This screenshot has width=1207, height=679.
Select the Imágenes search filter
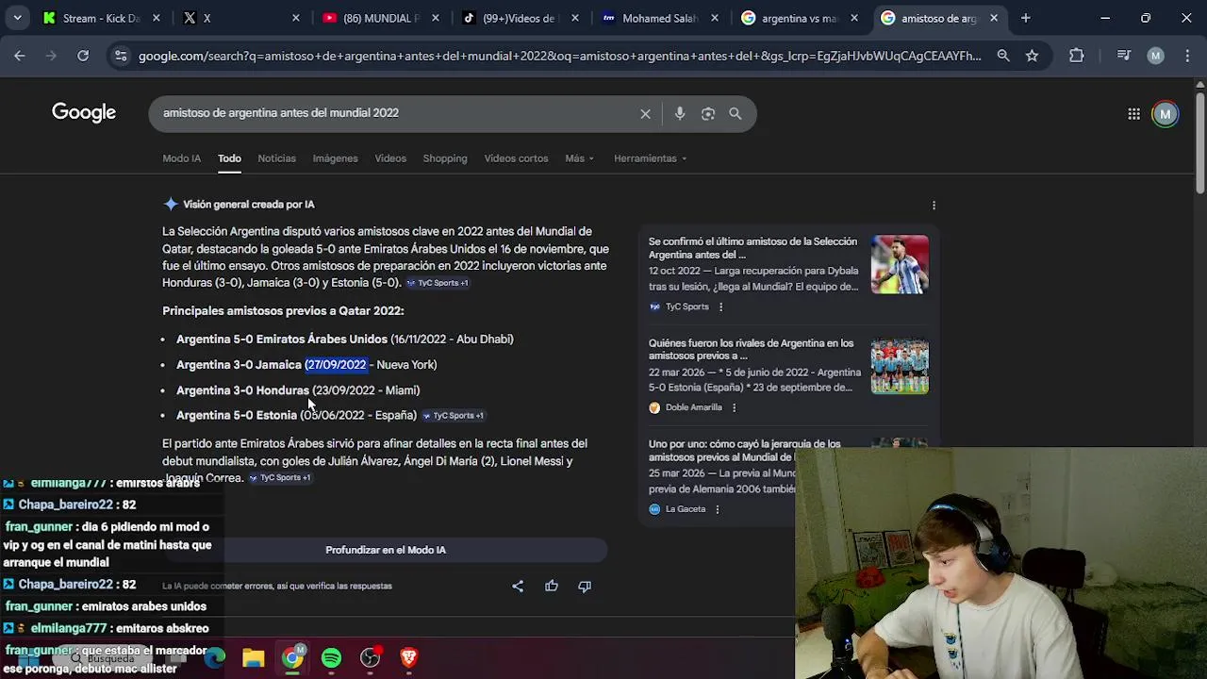tap(335, 158)
